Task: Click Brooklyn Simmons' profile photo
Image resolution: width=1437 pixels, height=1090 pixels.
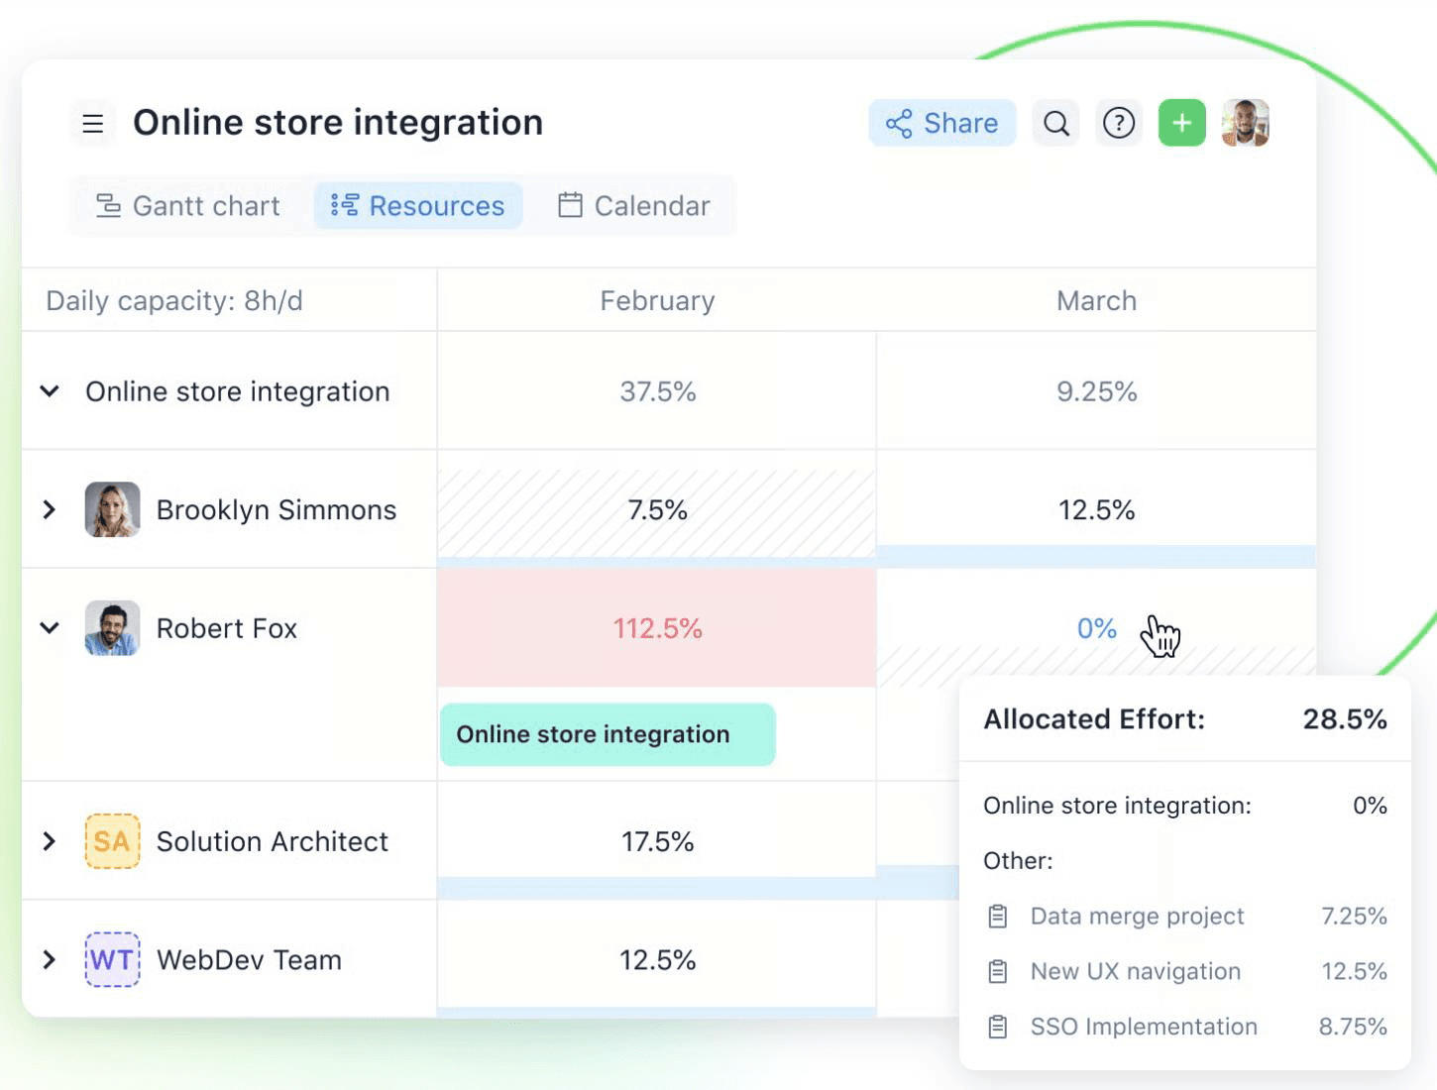Action: 112,509
